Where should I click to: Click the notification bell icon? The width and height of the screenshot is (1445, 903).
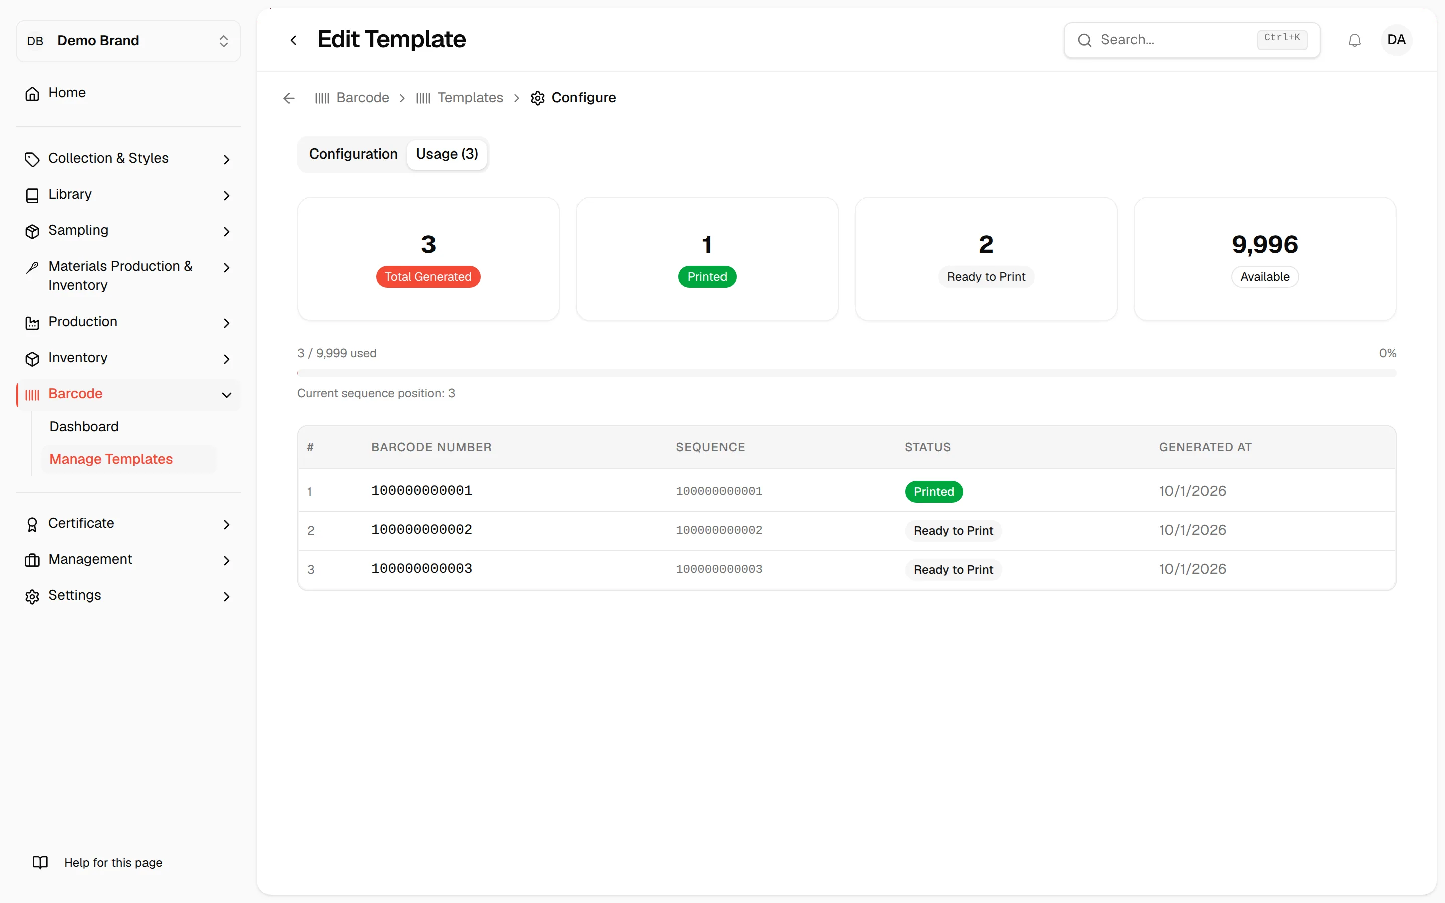coord(1354,40)
